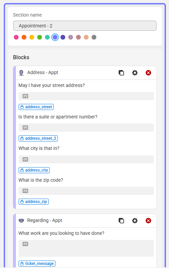Open Regarding - Appt block settings gear

point(135,221)
